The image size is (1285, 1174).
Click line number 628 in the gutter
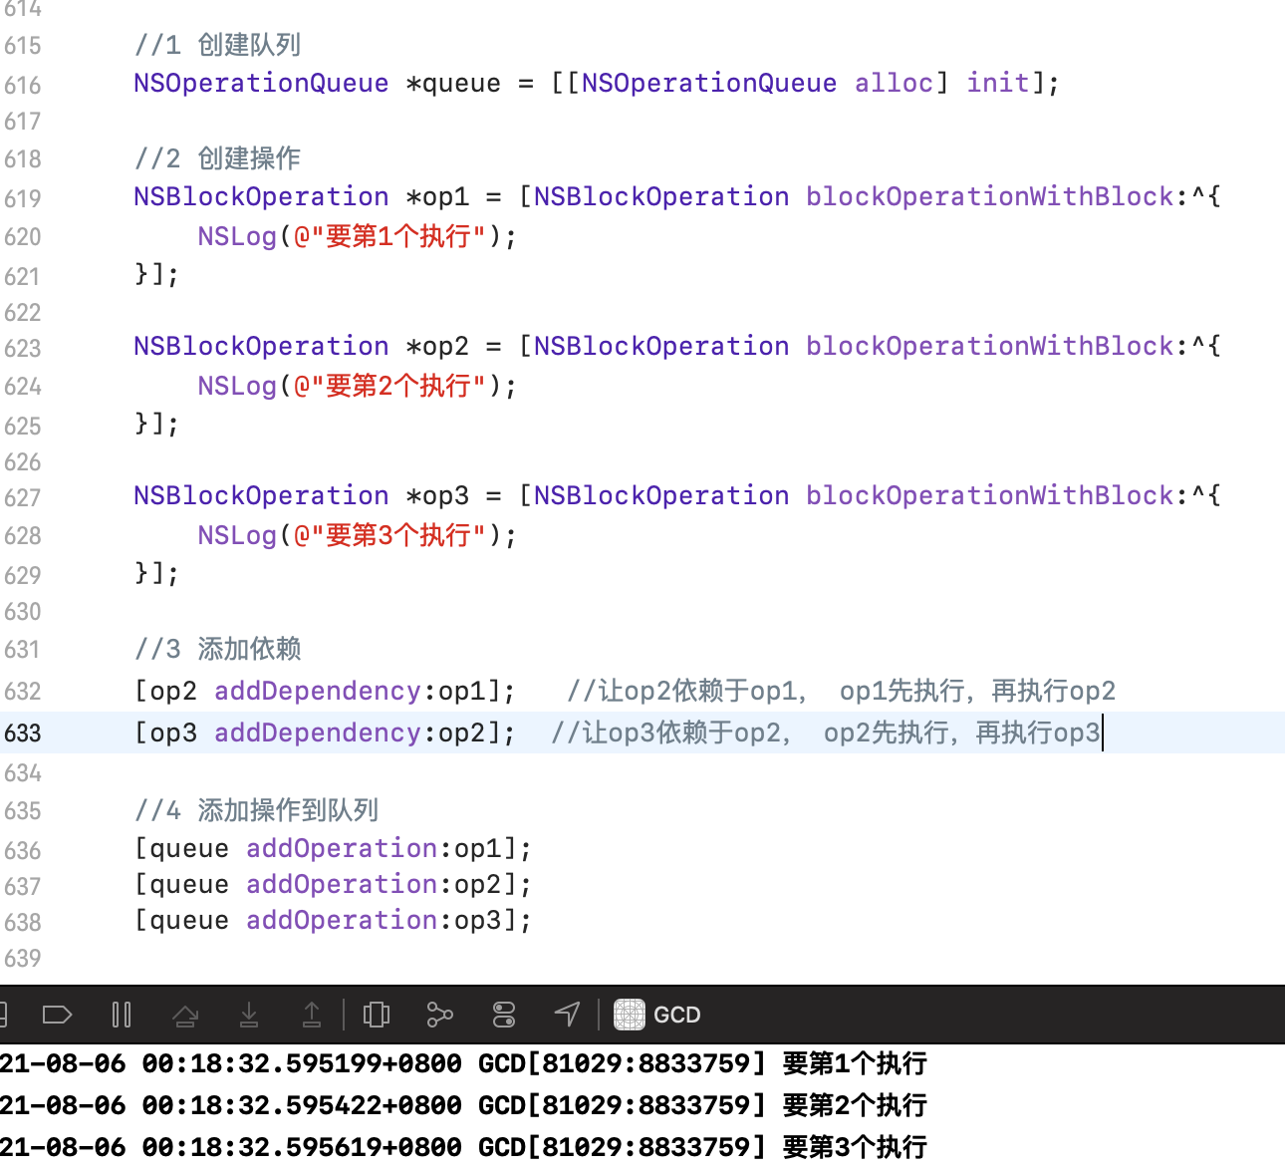(23, 536)
